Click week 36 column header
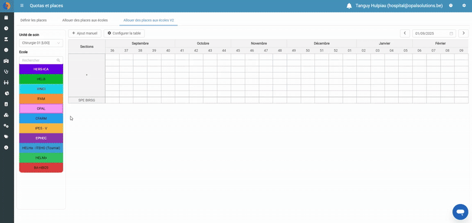The width and height of the screenshot is (472, 223). [112, 51]
